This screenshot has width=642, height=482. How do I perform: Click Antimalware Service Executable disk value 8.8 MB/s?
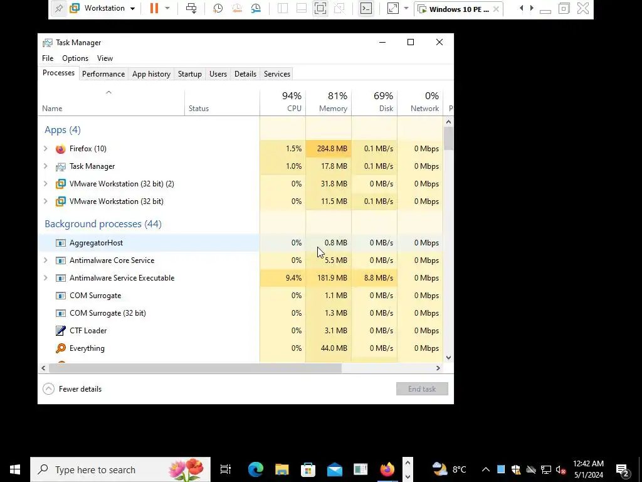click(378, 278)
